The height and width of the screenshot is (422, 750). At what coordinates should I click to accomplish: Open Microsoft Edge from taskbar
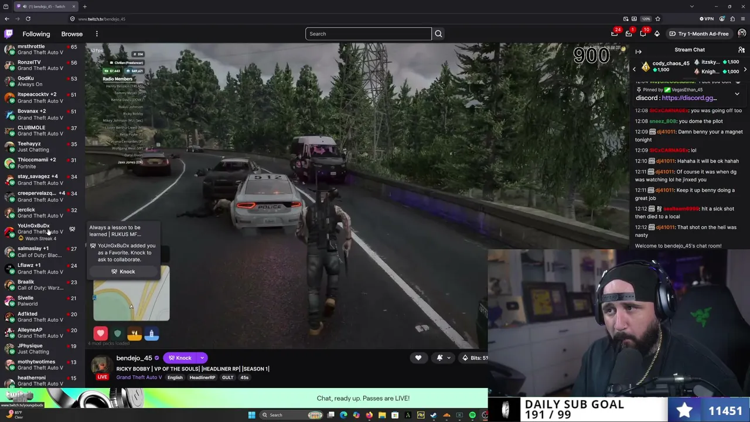[x=343, y=415]
